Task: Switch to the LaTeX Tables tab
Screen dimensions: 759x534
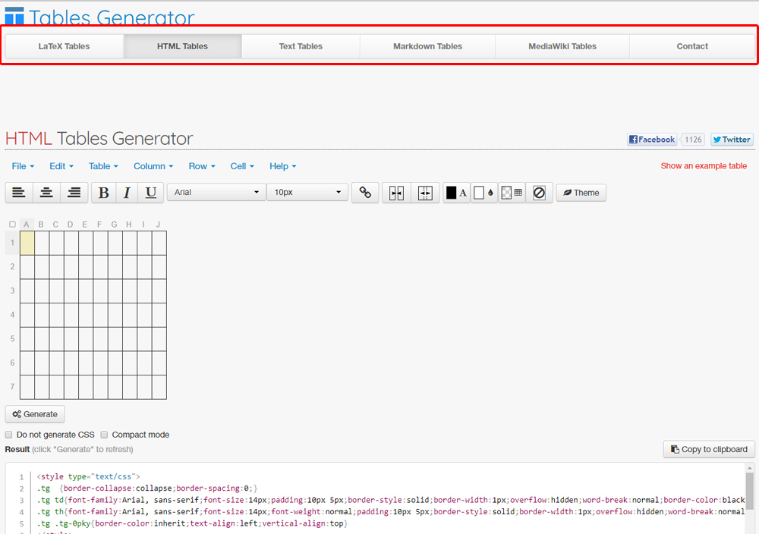Action: 64,46
